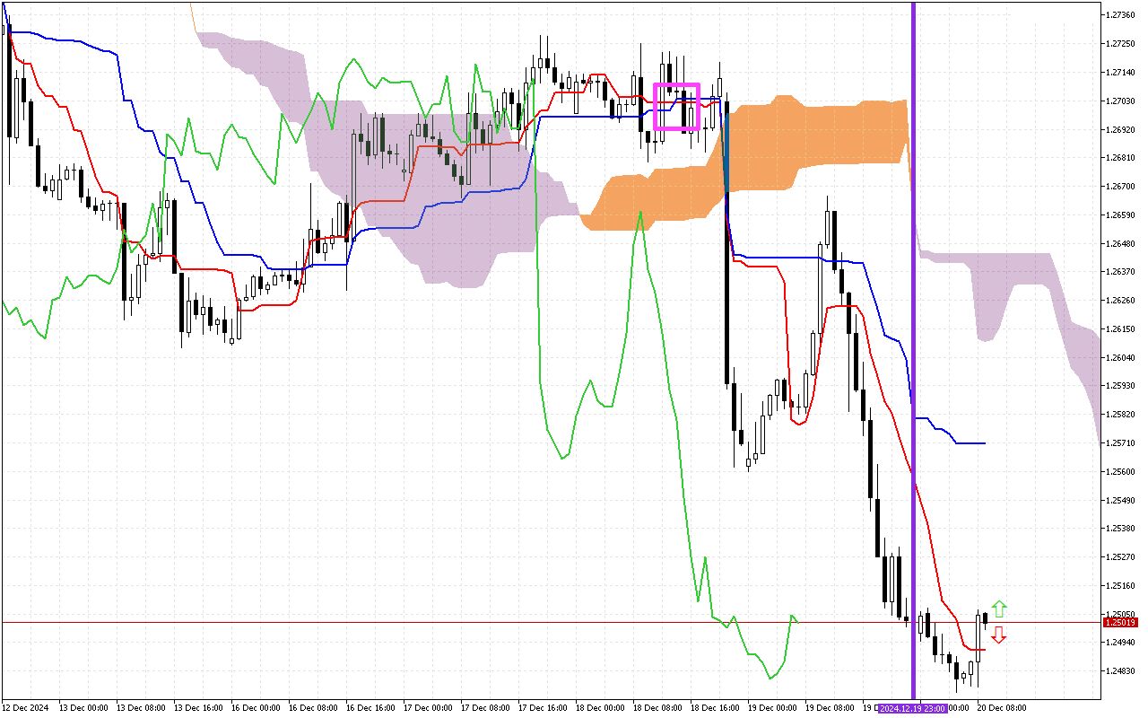The image size is (1148, 718).
Task: Click the 1.25160 price axis label
Action: click(x=1121, y=585)
